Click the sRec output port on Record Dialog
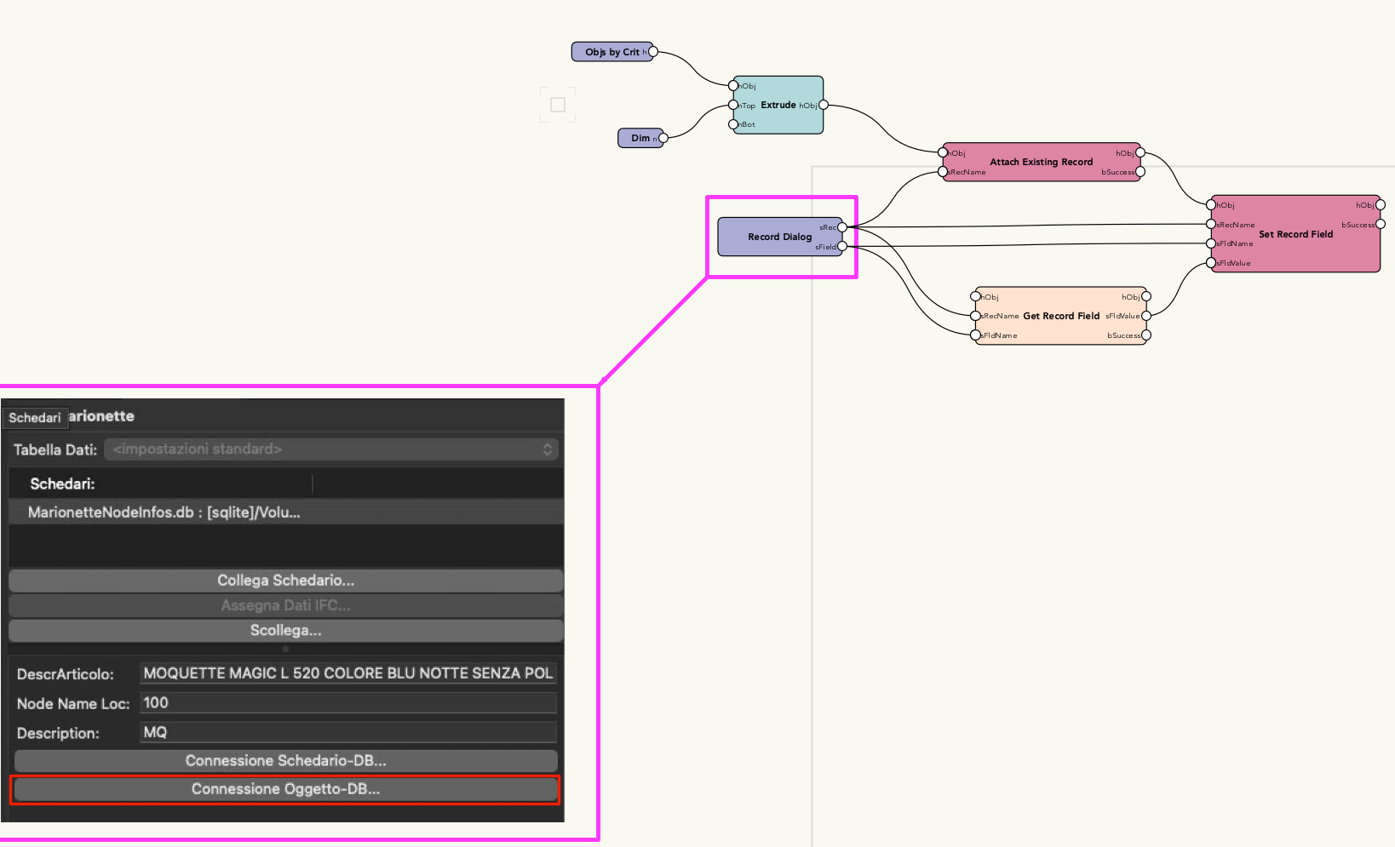Screen dimensions: 1395x847 click(842, 227)
